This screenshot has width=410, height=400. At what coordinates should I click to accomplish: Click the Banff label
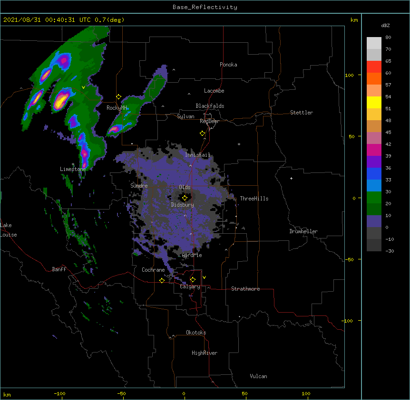(59, 269)
